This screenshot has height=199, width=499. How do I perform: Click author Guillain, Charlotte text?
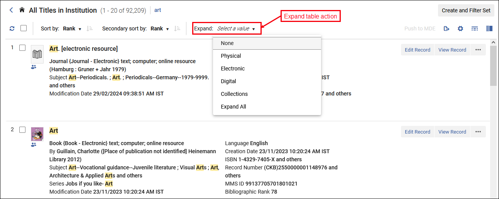78,151
